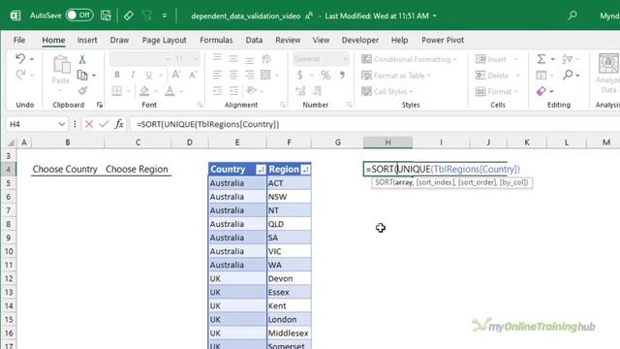Expand the Name Box dropdown
The image size is (620, 349).
[x=62, y=124]
